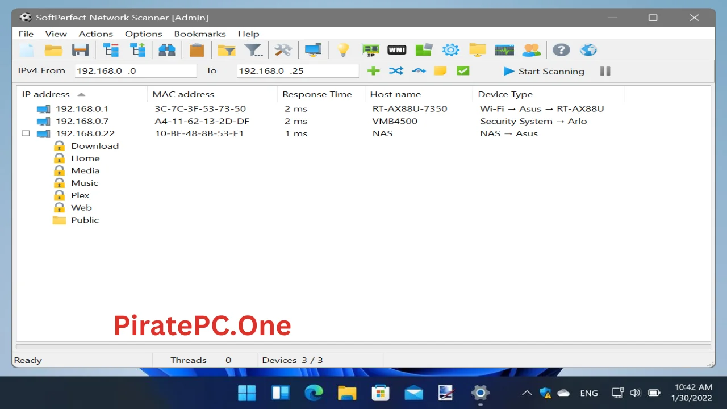Viewport: 727px width, 409px height.
Task: Open the View menu
Action: click(x=56, y=34)
